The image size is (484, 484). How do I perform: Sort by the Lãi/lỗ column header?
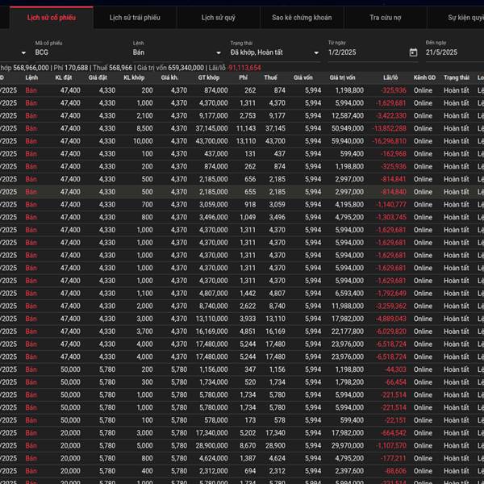[390, 77]
